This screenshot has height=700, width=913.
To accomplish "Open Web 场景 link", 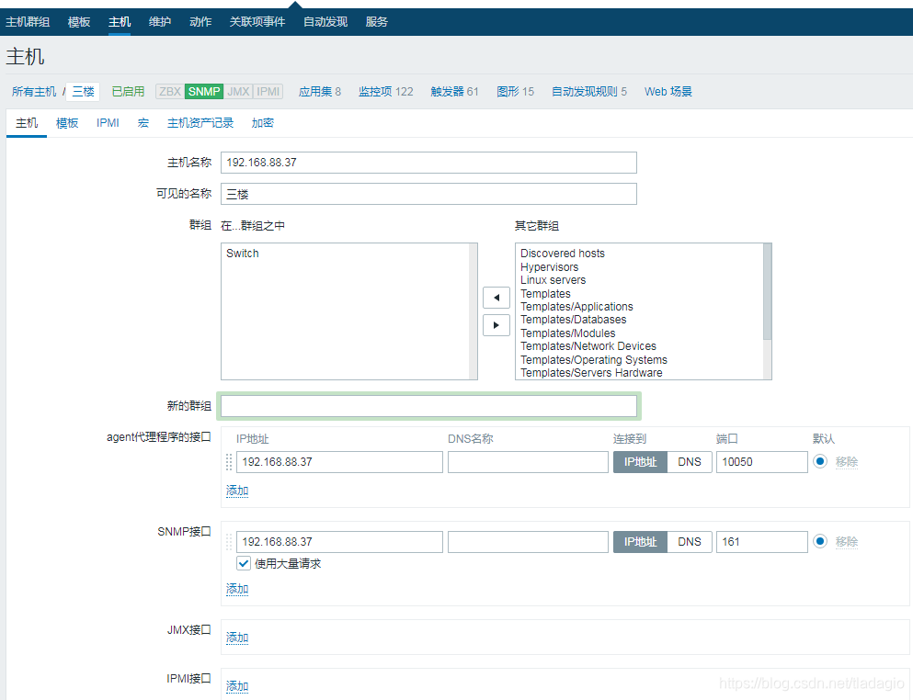I will (668, 91).
